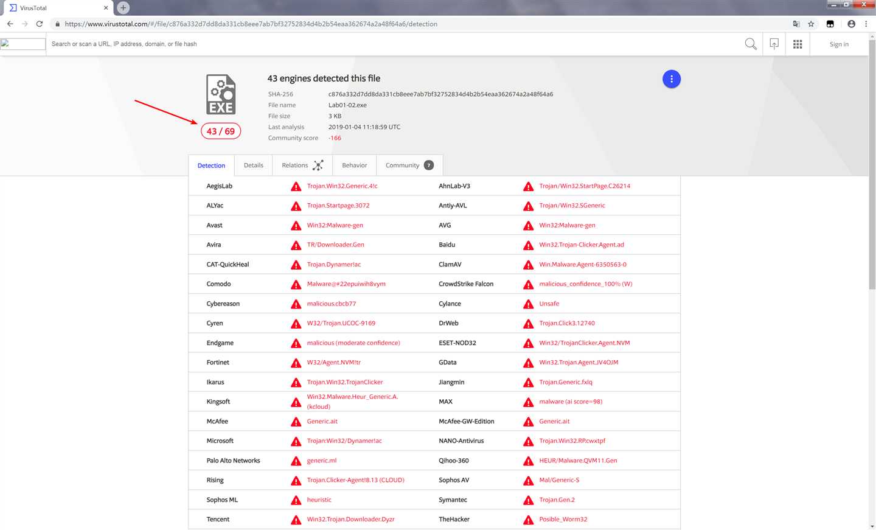
Task: Click the SHA-256 hash value
Action: click(440, 94)
